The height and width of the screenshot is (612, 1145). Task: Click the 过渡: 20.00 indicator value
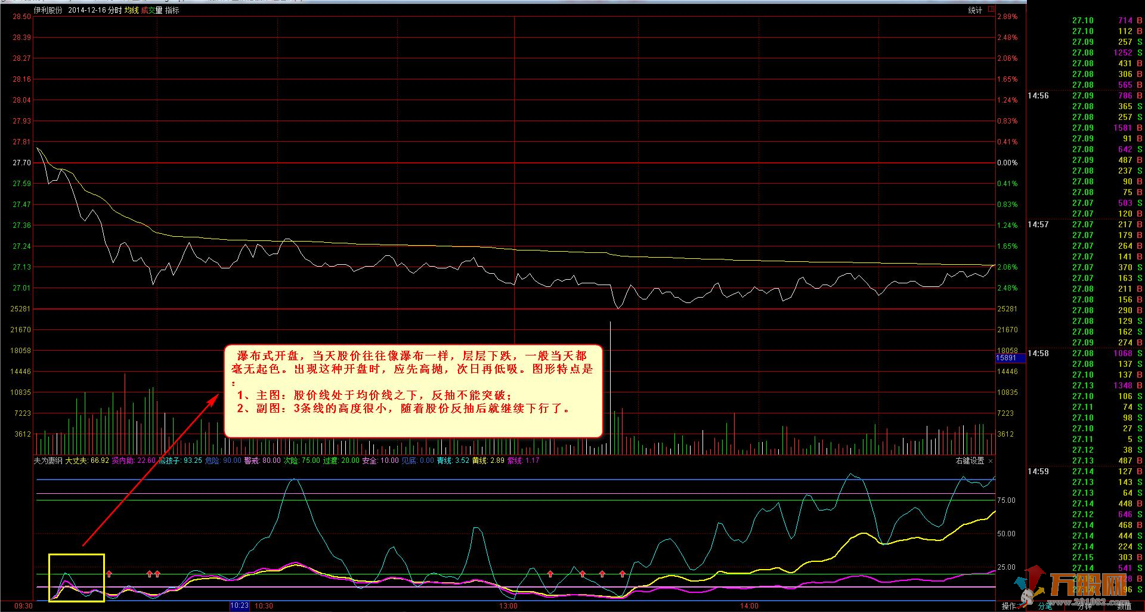[341, 460]
